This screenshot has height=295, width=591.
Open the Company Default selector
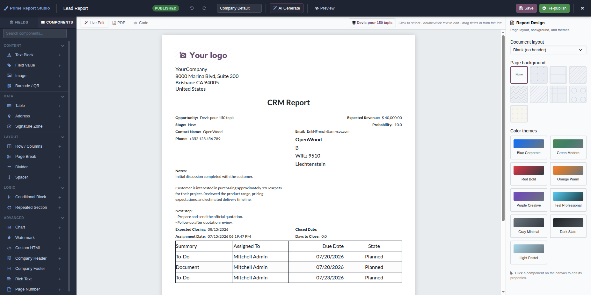point(239,8)
